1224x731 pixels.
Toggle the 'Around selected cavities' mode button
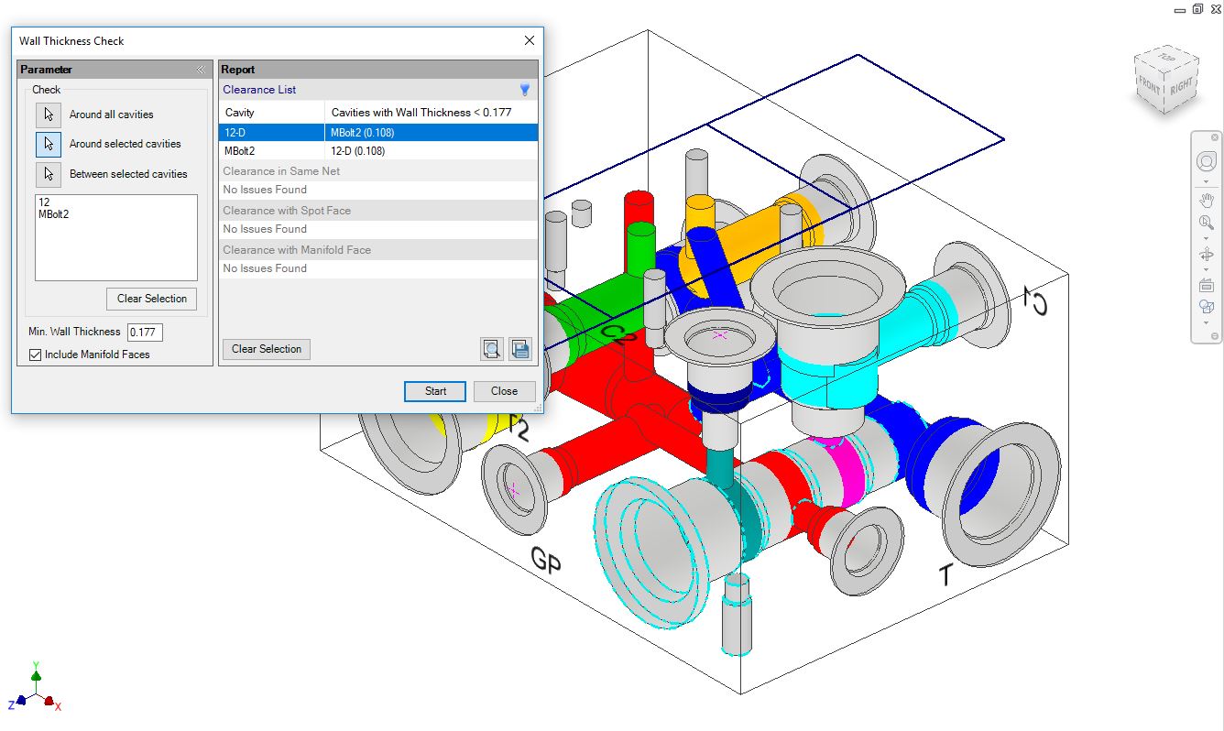coord(49,144)
